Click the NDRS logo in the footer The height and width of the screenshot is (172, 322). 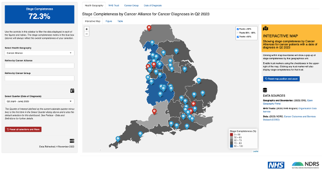305,165
